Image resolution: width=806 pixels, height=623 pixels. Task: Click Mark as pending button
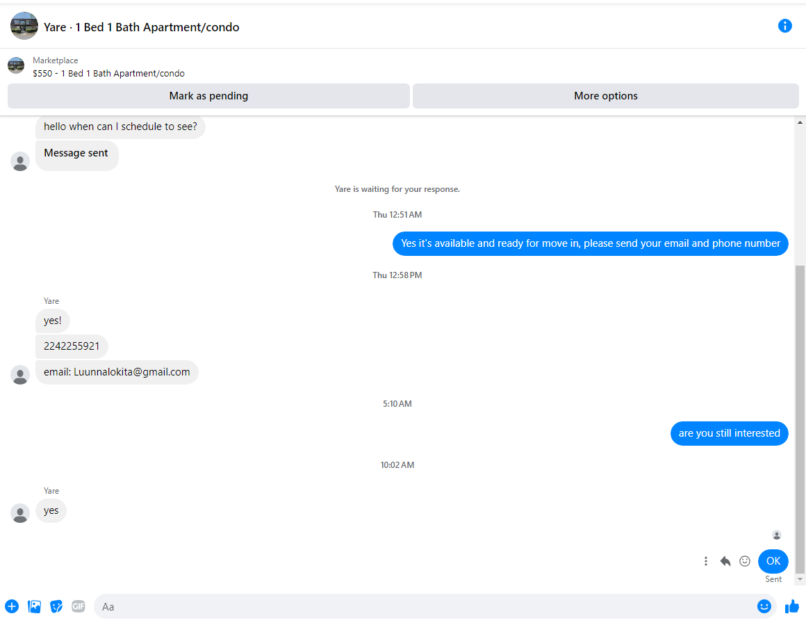tap(208, 96)
